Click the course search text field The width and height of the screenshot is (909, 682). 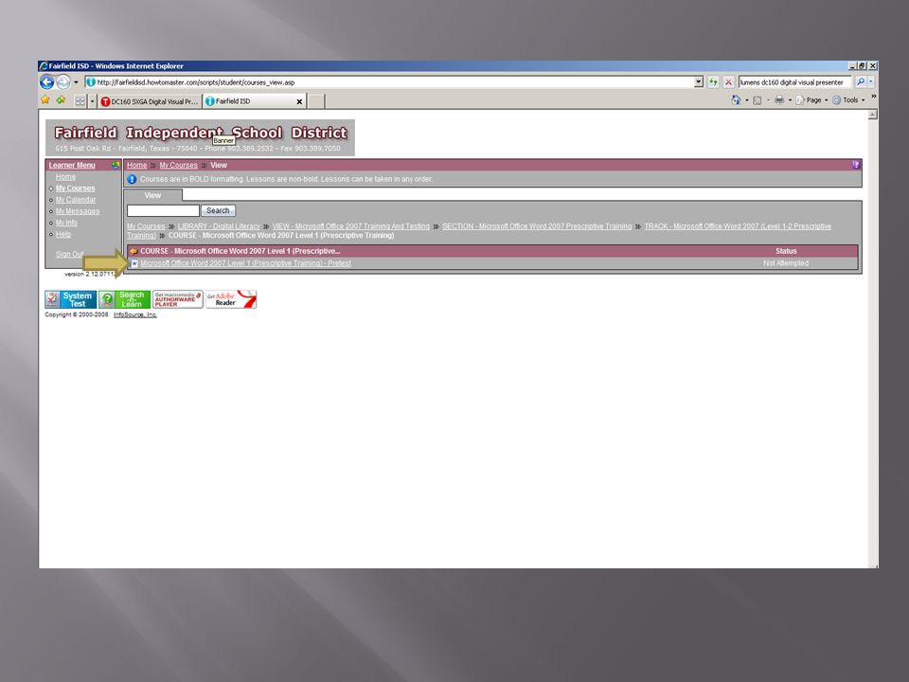tap(163, 210)
